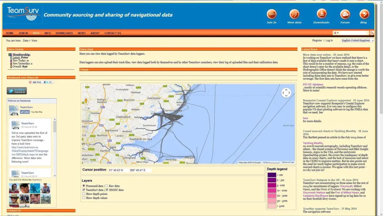Click the map Terms of Use link

pyautogui.click(x=288, y=162)
